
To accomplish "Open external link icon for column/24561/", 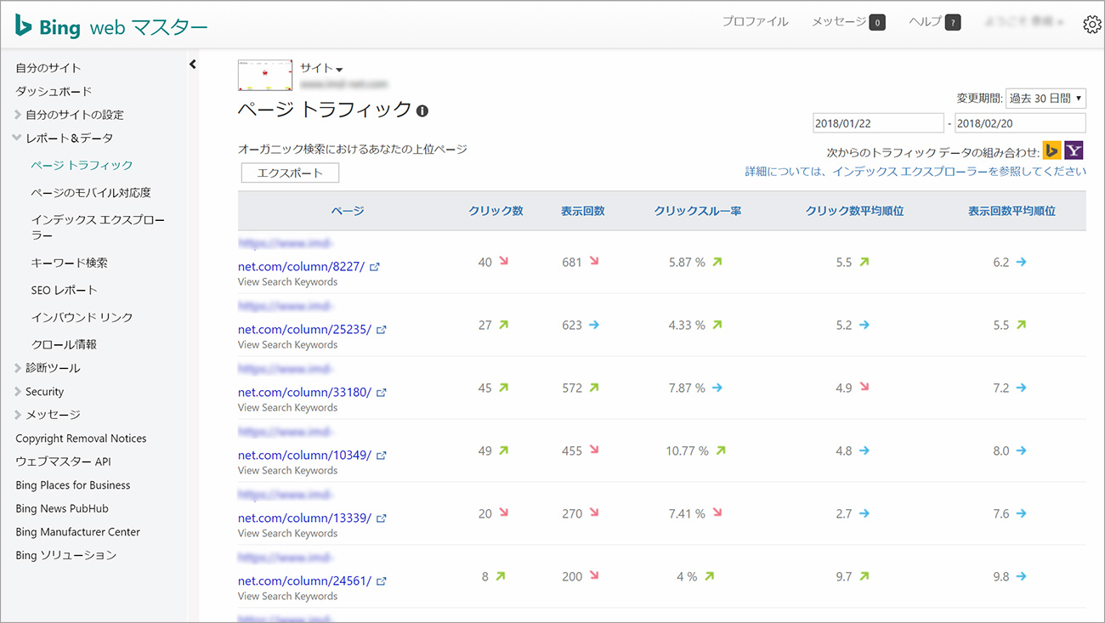I will (x=382, y=581).
